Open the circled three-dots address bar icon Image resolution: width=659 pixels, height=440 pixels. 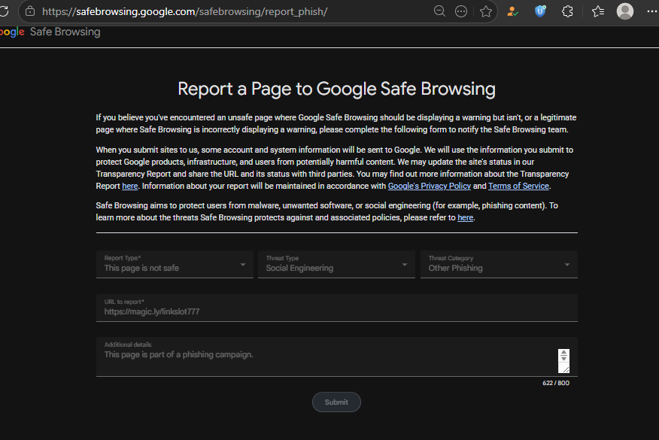pyautogui.click(x=461, y=11)
